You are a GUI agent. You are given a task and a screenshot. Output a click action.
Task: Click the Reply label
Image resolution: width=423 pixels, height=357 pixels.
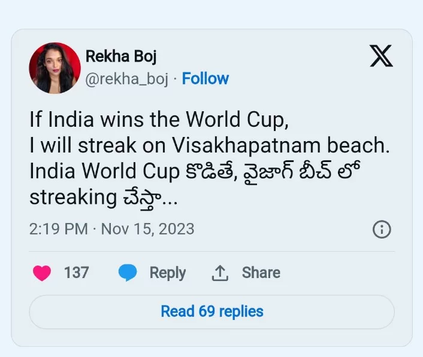[168, 273]
